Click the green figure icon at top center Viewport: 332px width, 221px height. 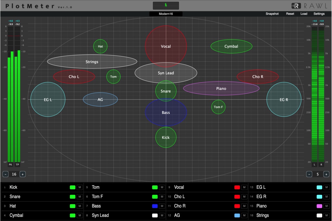click(x=166, y=5)
